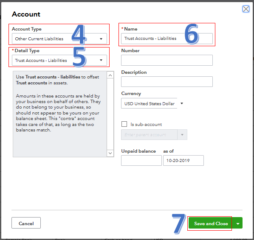Click the Unpaid balance input field

(x=141, y=160)
